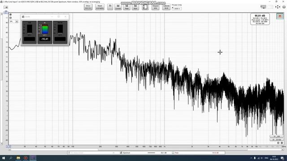The width and height of the screenshot is (287, 161).
Task: Open REW application taskbar icon
Action: point(33,158)
